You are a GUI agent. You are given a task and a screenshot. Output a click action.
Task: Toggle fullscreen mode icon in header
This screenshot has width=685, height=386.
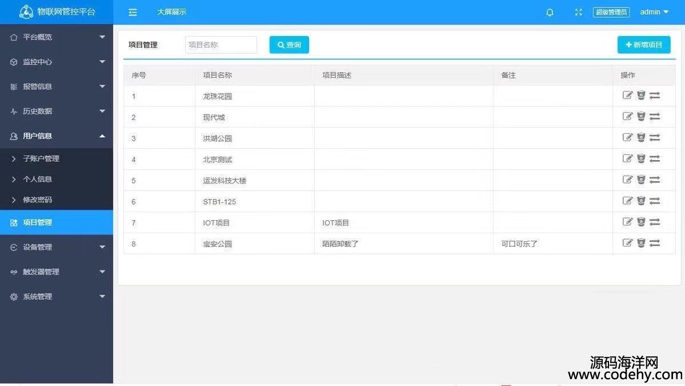pos(578,12)
